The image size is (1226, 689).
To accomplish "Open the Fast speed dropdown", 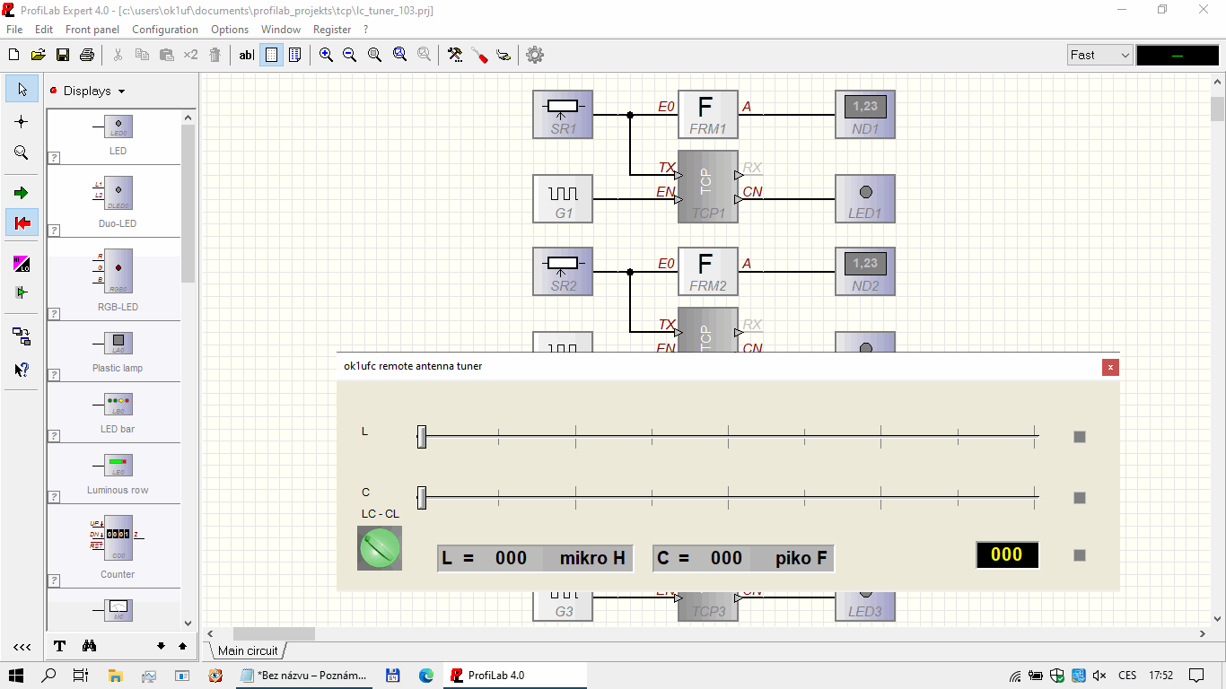I will click(1100, 55).
